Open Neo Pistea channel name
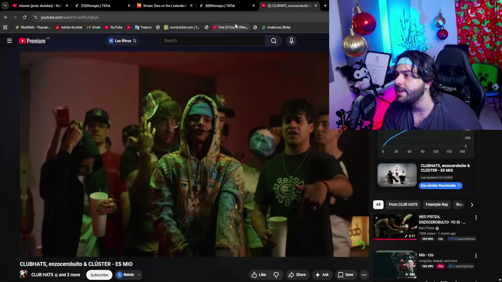 tap(427, 228)
